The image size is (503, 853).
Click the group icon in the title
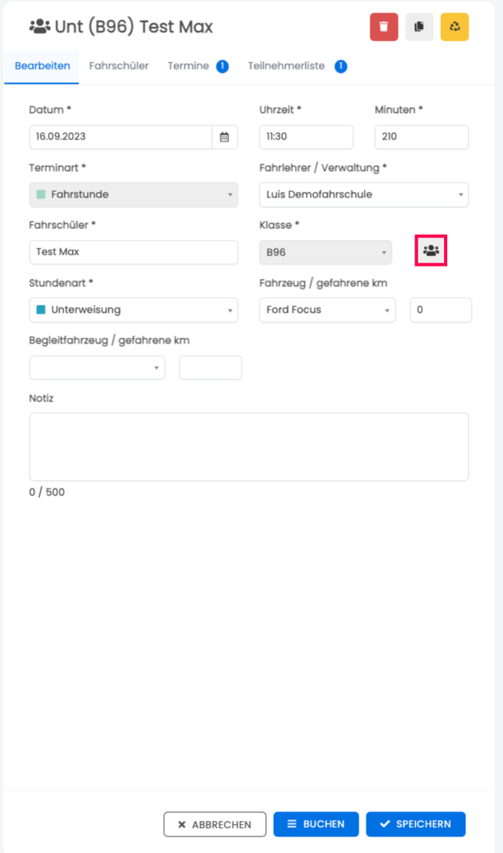pos(40,26)
